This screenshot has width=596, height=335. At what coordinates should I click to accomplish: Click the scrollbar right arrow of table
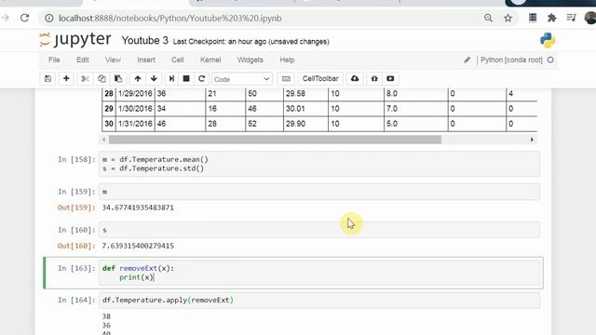pos(532,140)
